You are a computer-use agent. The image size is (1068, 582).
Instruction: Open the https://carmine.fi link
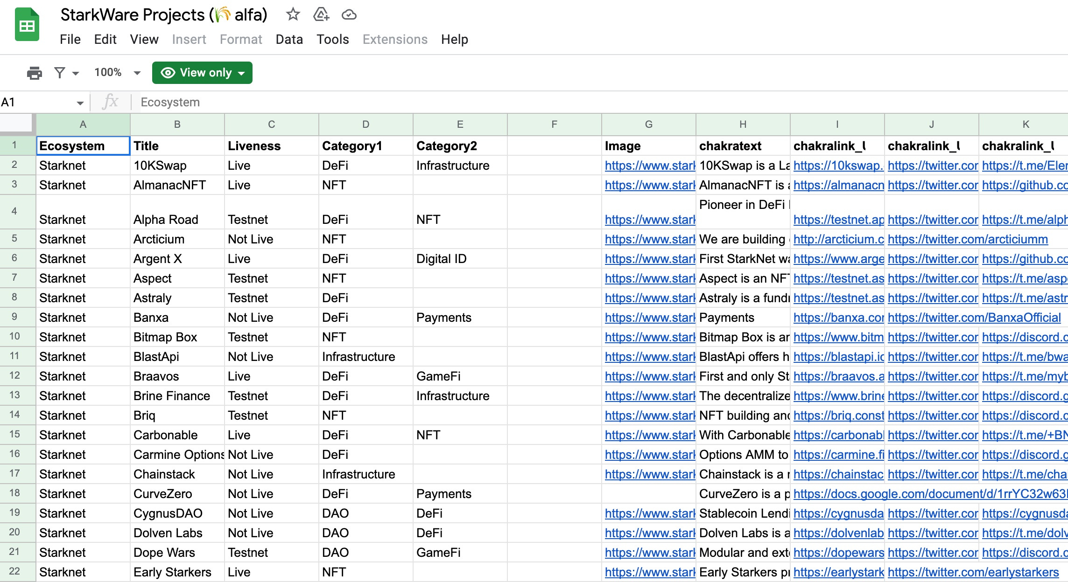point(838,455)
